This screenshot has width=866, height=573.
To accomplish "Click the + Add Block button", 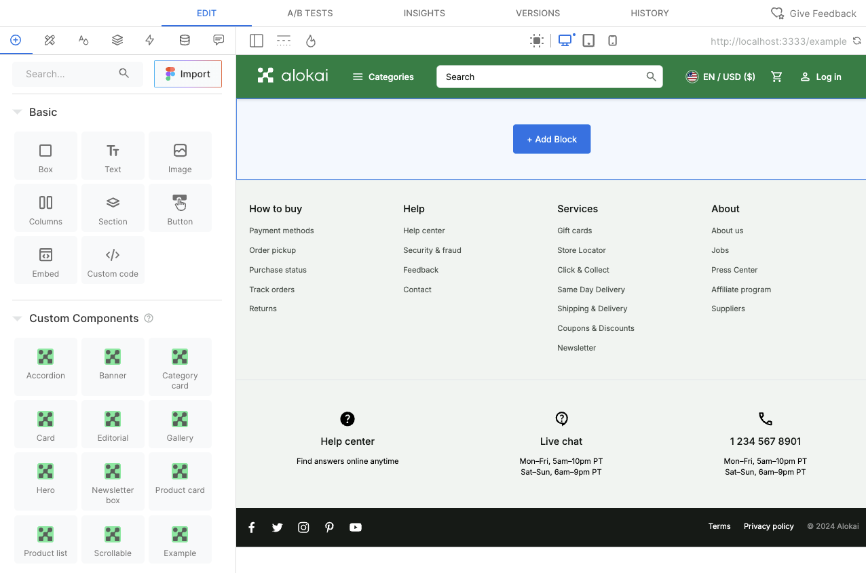I will click(552, 139).
